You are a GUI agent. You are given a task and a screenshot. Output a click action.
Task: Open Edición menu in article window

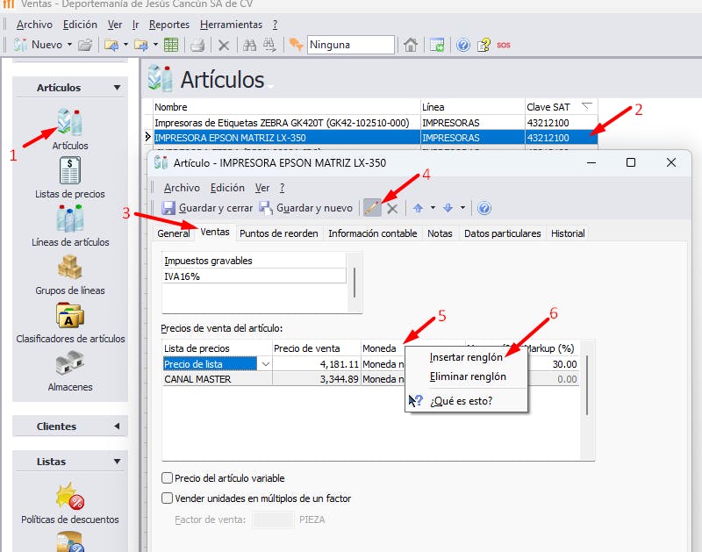tap(227, 188)
